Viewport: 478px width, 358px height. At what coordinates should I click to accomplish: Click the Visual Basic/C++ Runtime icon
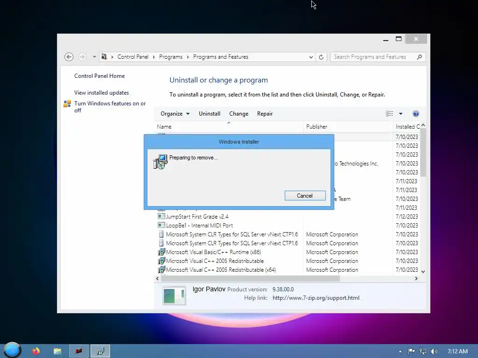pyautogui.click(x=161, y=252)
